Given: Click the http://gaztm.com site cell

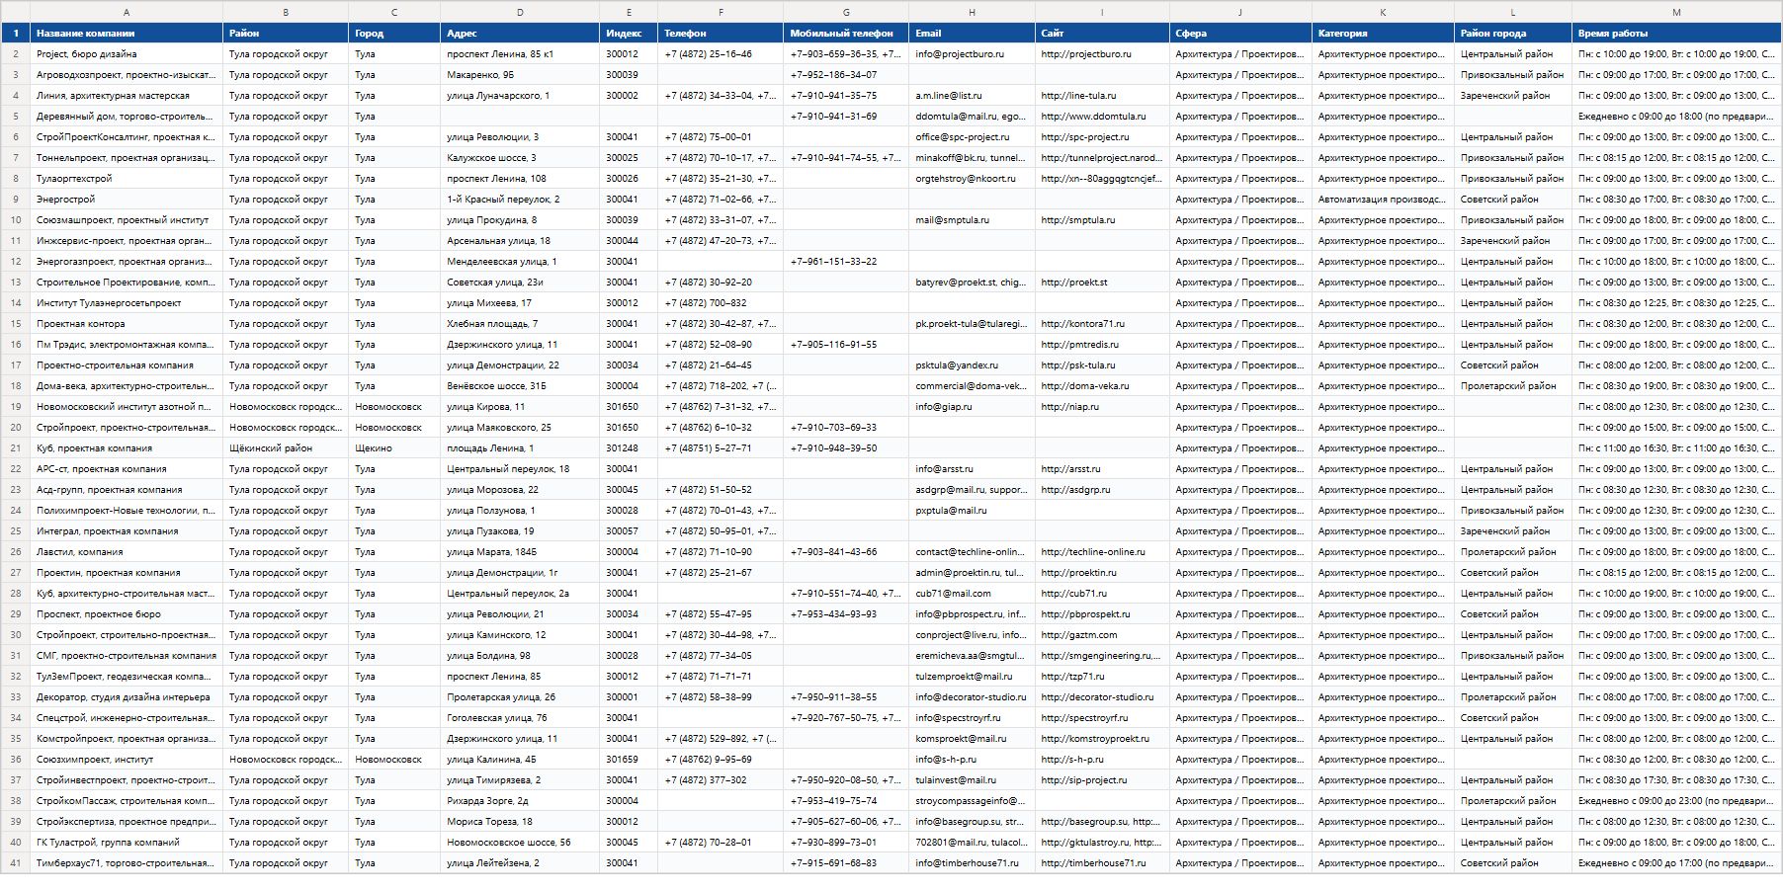Looking at the screenshot, I should (1102, 635).
